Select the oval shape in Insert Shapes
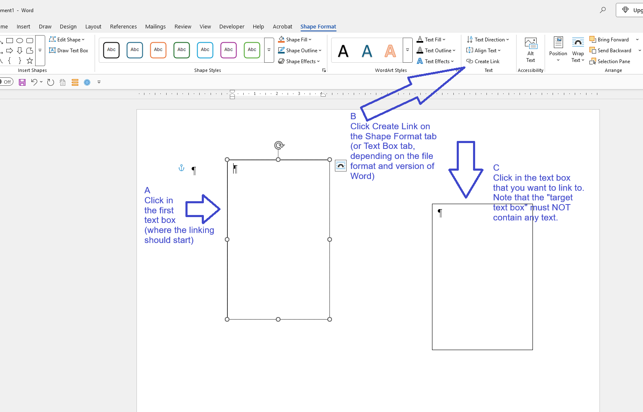643x412 pixels. [20, 41]
